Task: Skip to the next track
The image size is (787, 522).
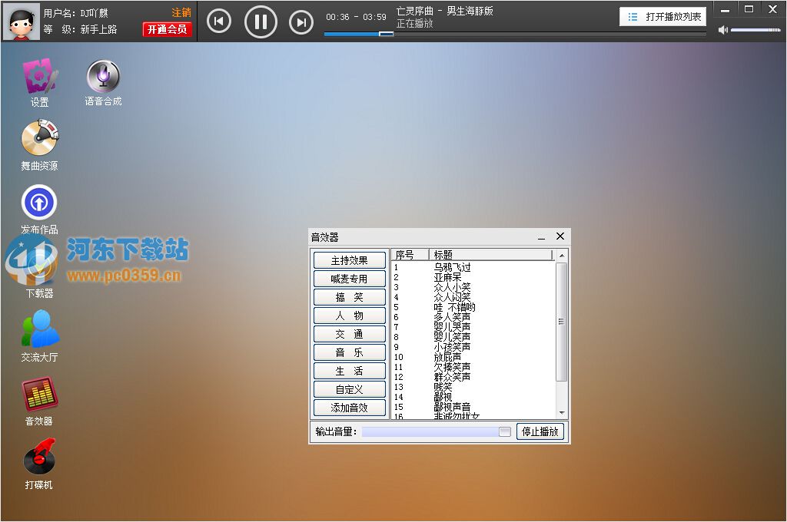Action: 301,21
